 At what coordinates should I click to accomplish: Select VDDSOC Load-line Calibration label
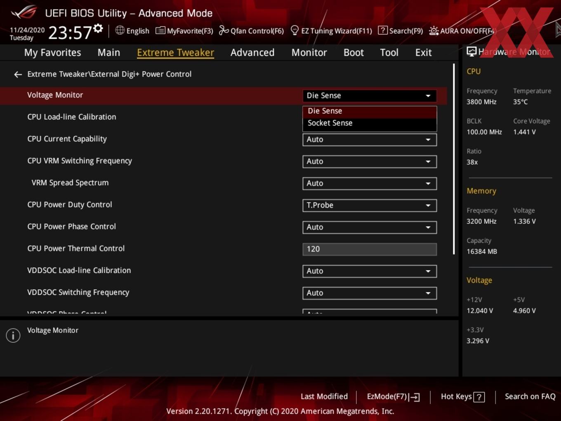[x=79, y=270]
